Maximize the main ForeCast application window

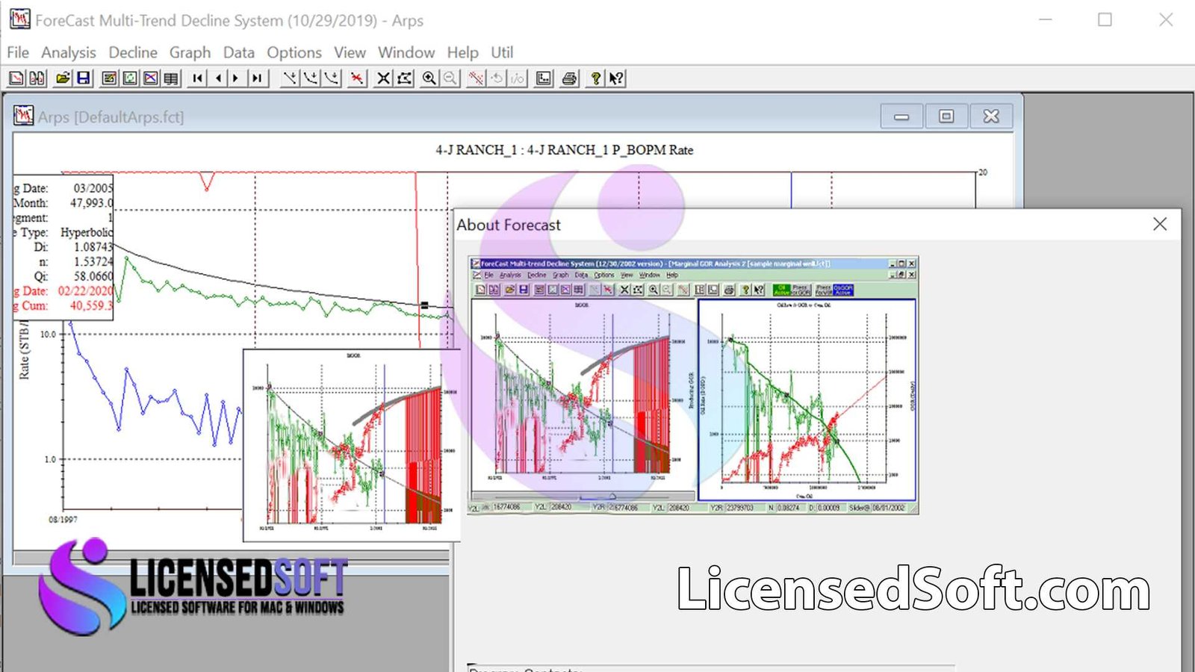(x=1105, y=20)
